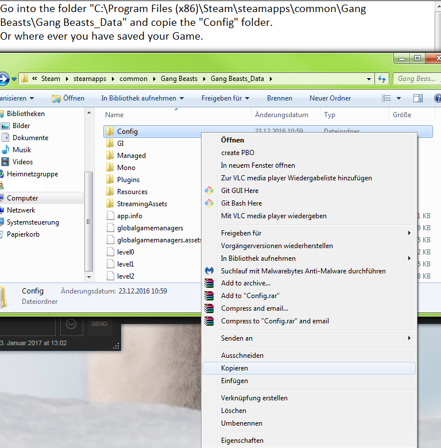Select Papierkorb in the navigation pane
The width and height of the screenshot is (441, 448).
tap(23, 234)
